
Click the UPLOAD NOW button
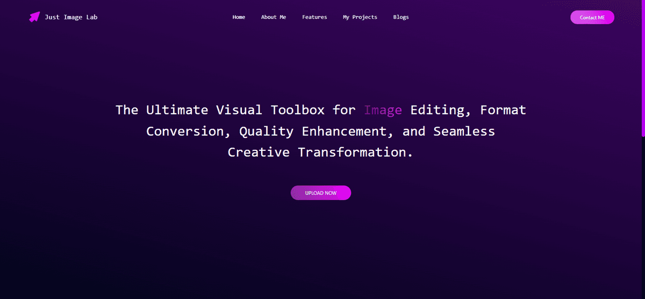point(321,193)
